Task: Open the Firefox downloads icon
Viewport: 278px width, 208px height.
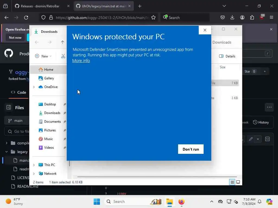Action: 232,17
